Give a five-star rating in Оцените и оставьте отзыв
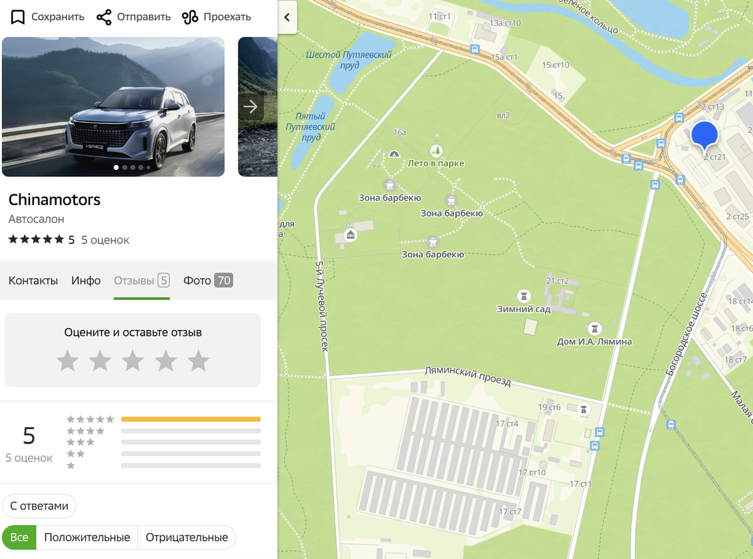This screenshot has width=753, height=559. tap(198, 361)
